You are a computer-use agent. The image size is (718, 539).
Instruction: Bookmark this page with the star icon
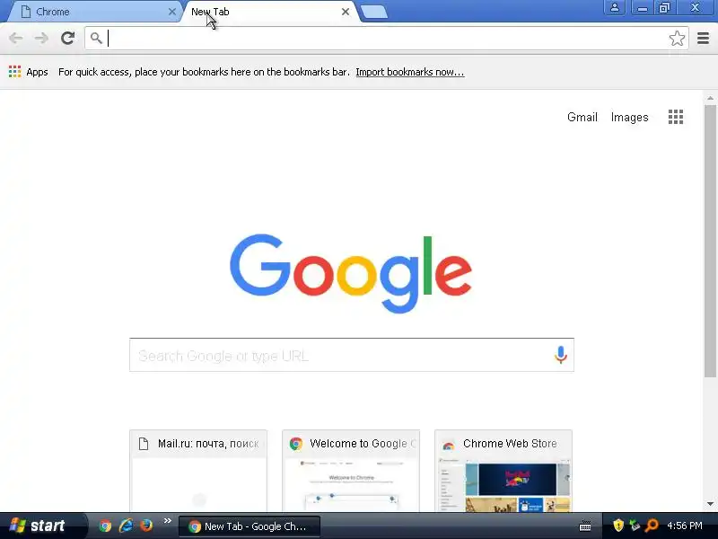tap(677, 38)
